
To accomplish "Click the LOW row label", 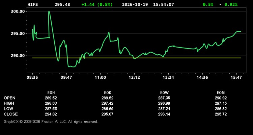I will coord(8,109).
